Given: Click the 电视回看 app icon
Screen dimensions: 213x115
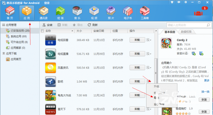Looking at the screenshot, I should tap(51, 40).
